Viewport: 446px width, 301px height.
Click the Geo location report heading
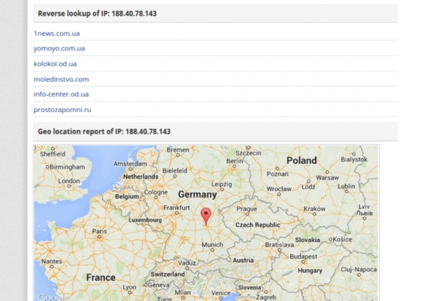(x=104, y=131)
